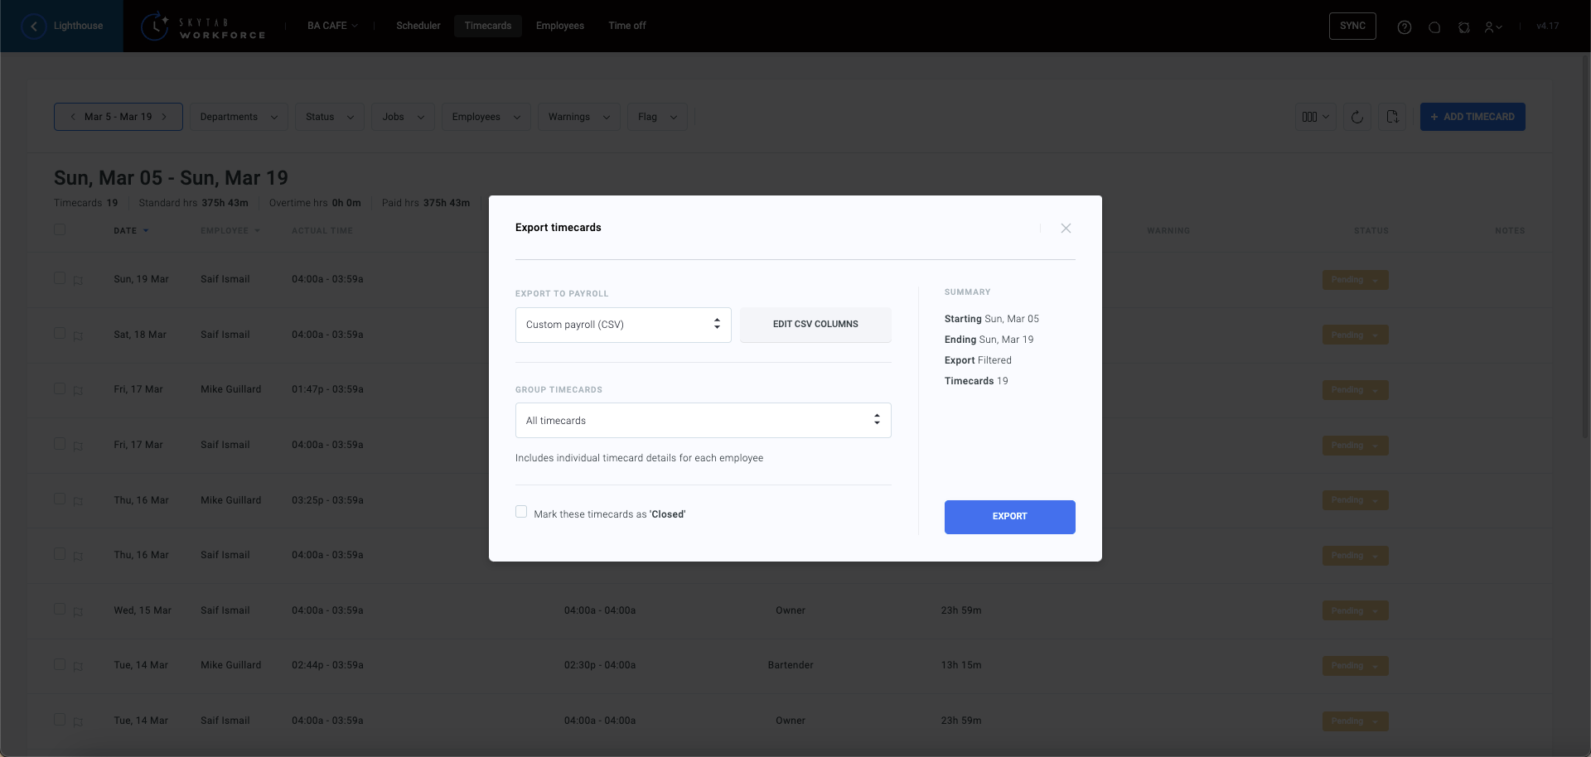The width and height of the screenshot is (1591, 757).
Task: Open the chat bubble icon
Action: pyautogui.click(x=1434, y=27)
